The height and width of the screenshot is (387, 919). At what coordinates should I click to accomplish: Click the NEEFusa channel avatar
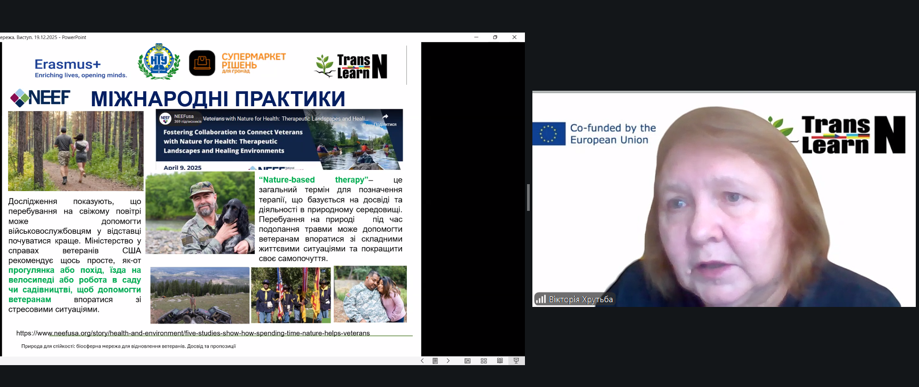pos(166,119)
